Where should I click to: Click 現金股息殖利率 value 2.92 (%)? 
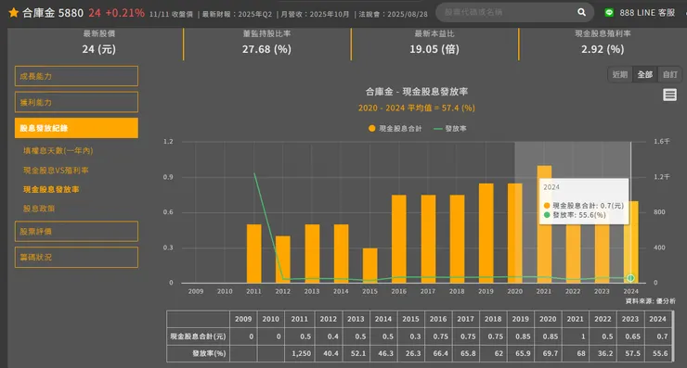click(x=603, y=49)
